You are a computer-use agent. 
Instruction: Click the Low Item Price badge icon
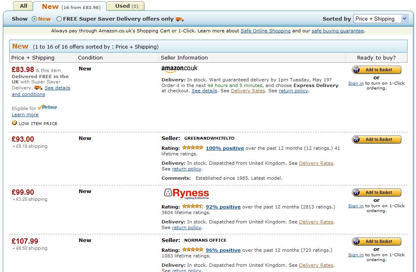coord(15,123)
